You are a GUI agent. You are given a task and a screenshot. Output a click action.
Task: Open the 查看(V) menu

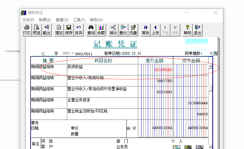pos(62,20)
